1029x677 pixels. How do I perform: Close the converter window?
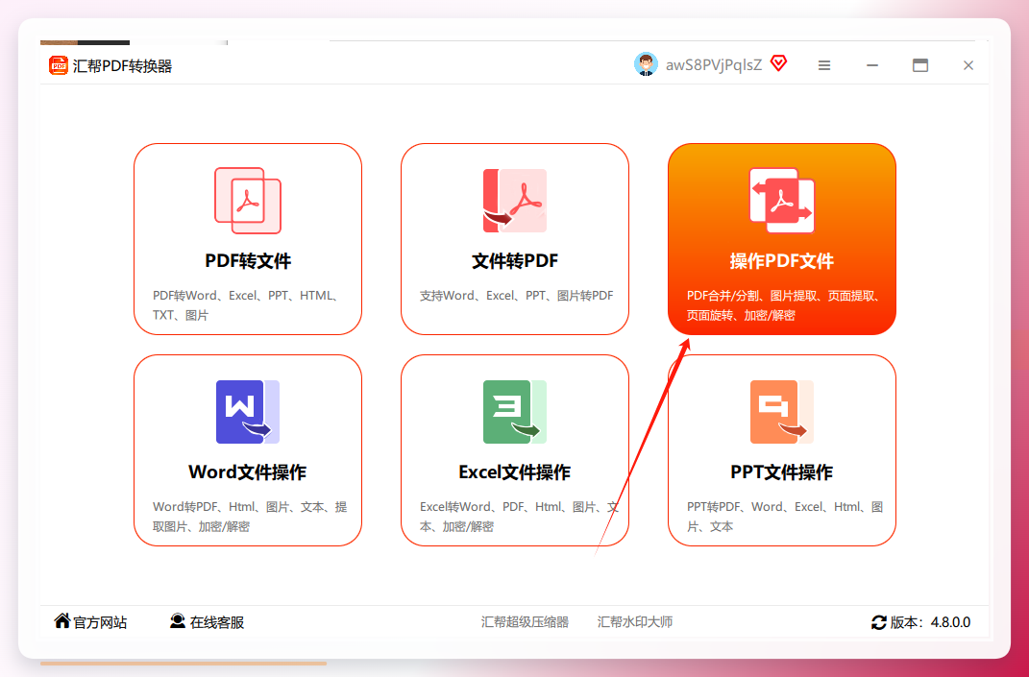coord(968,65)
